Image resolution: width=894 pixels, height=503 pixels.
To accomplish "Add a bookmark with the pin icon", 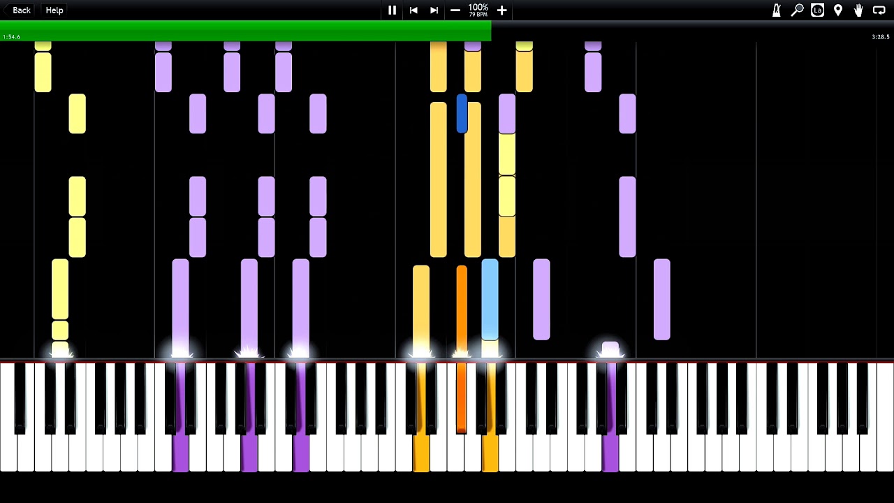I will click(x=838, y=10).
